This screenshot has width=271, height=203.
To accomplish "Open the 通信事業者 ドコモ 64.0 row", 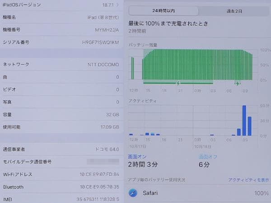I will click(61, 149).
